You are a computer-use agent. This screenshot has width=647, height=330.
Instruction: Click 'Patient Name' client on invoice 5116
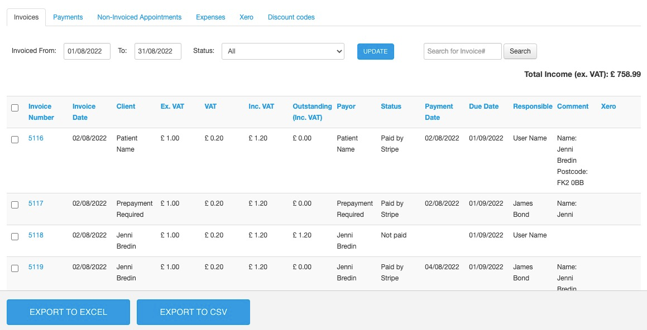(127, 143)
